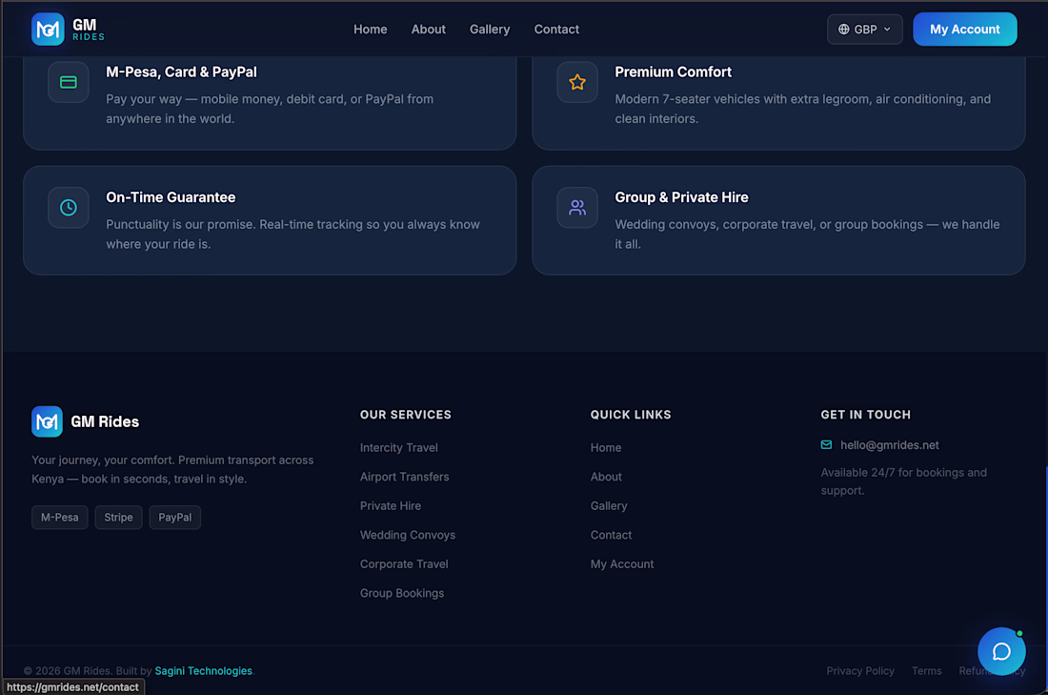The image size is (1048, 695).
Task: Click the credit card payment icon
Action: [69, 82]
